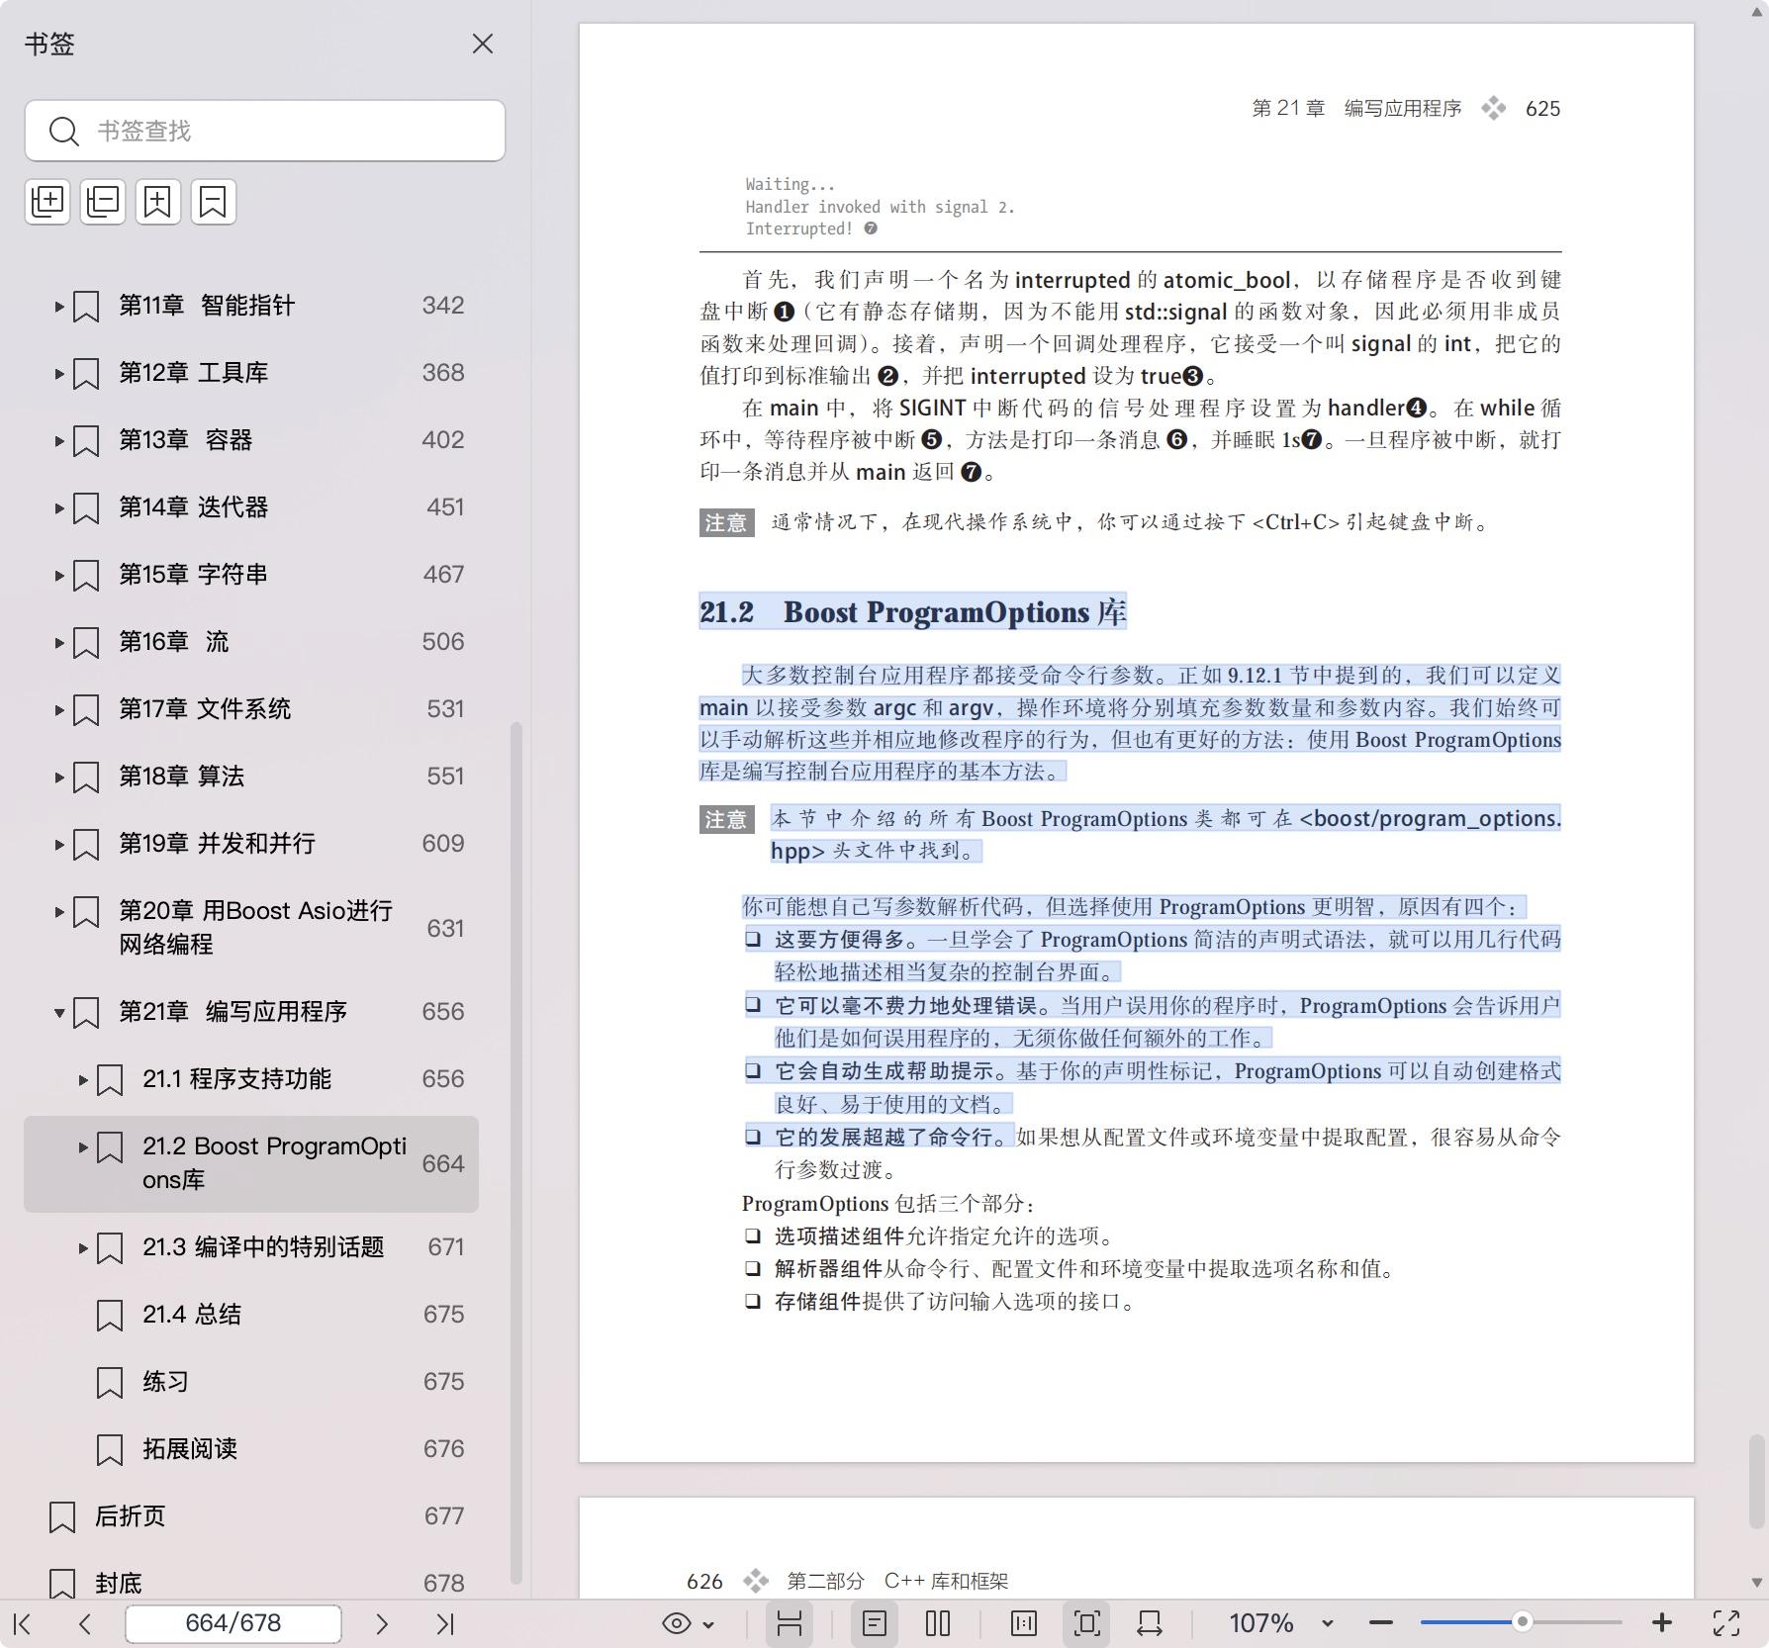The image size is (1769, 1648).
Task: Click the zoom slider handle
Action: (1523, 1621)
